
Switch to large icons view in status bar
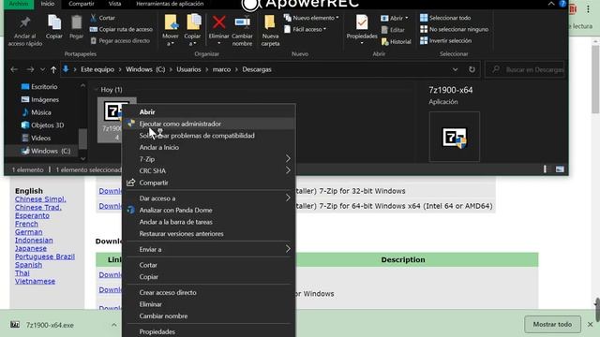(x=560, y=169)
